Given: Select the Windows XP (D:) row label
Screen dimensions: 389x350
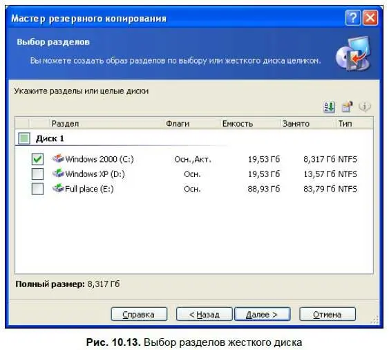Looking at the screenshot, I should pyautogui.click(x=95, y=174).
